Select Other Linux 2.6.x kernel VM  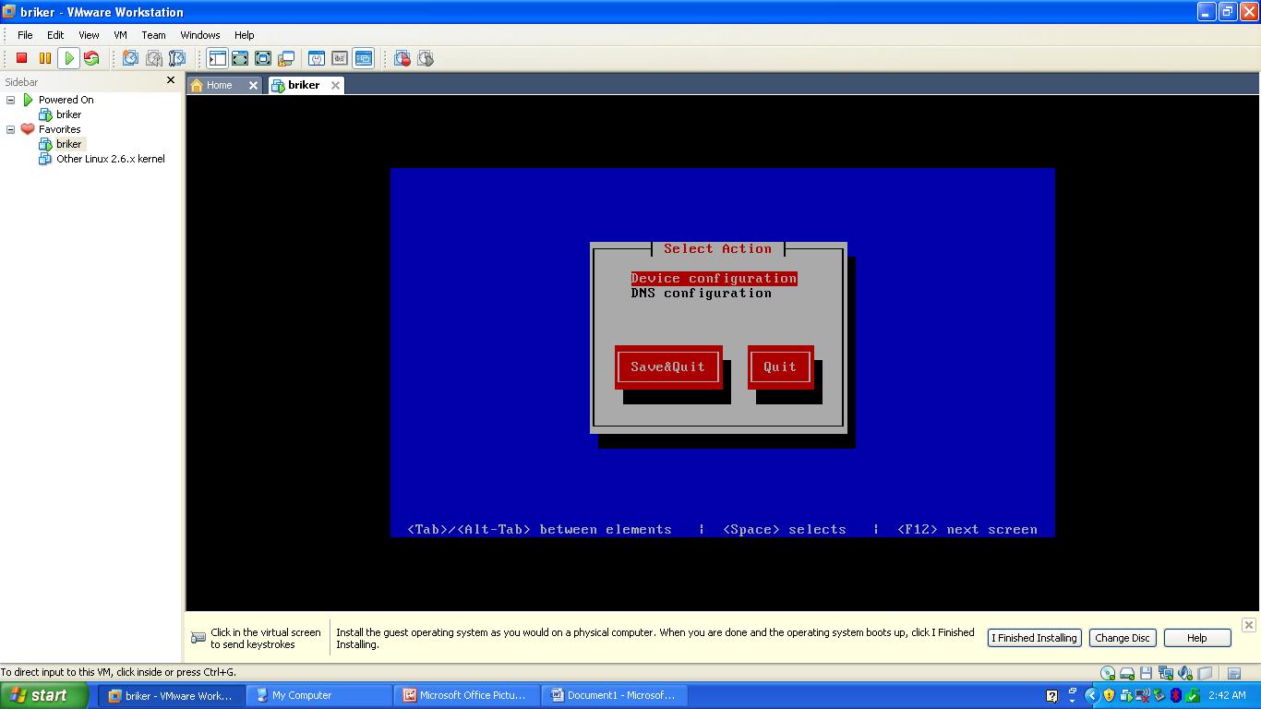(111, 159)
